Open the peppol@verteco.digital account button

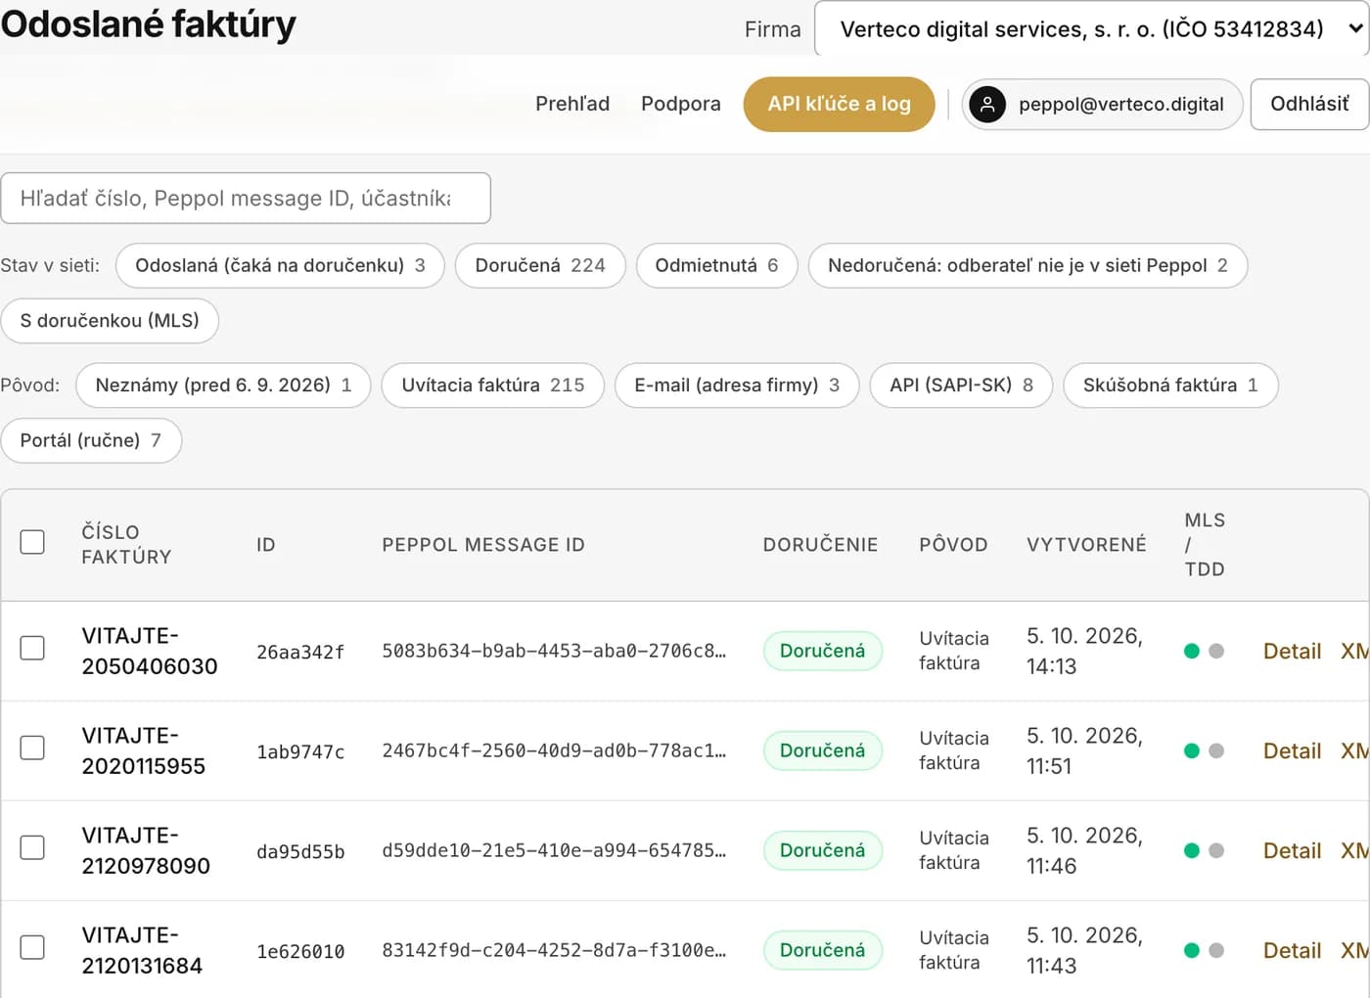coord(1102,104)
